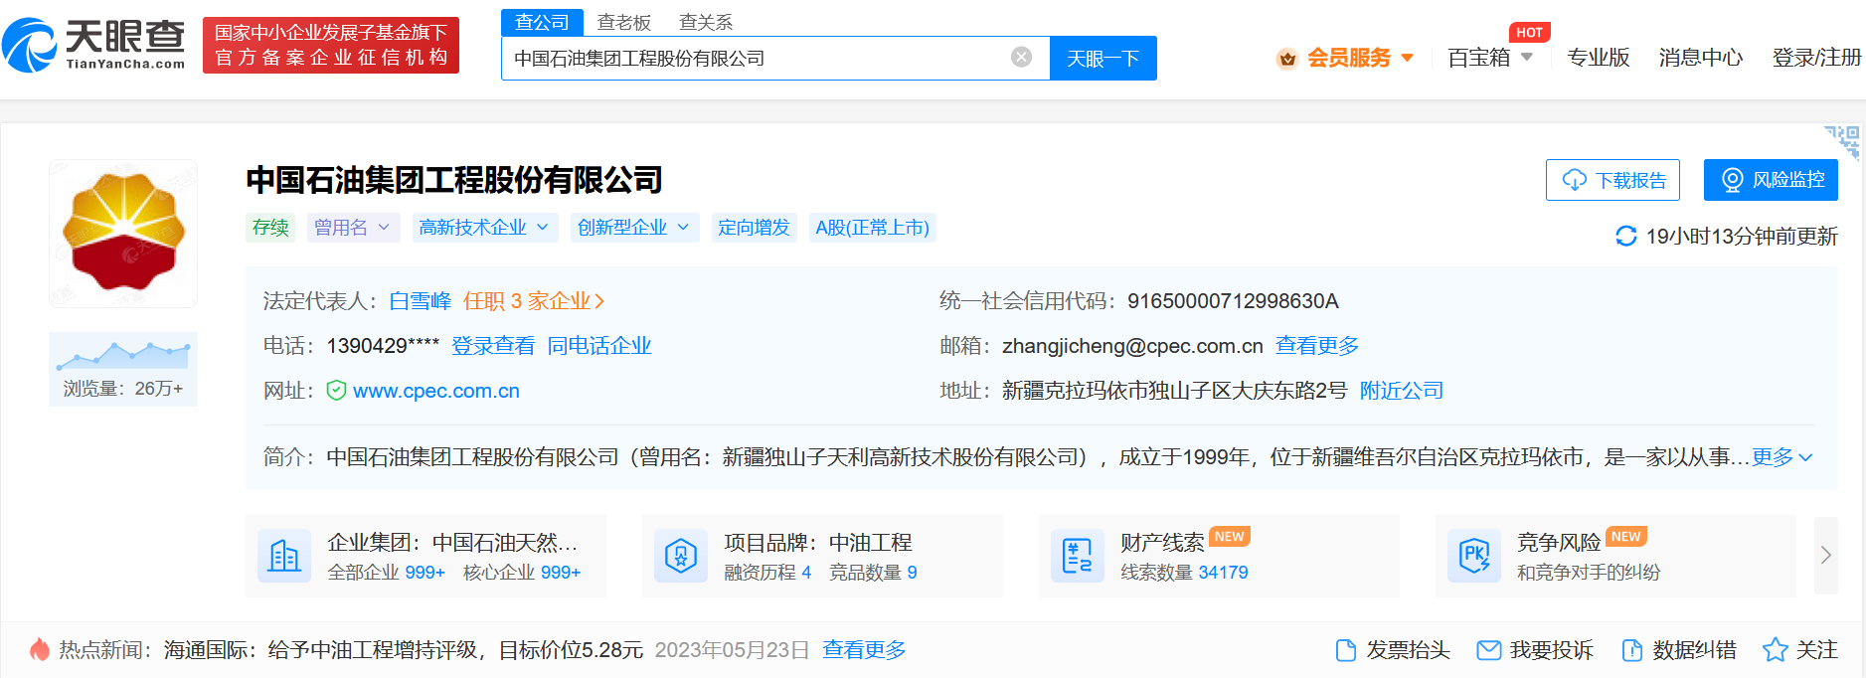Viewport: 1866px width, 678px height.
Task: Click the 下载报告 button
Action: click(1612, 180)
